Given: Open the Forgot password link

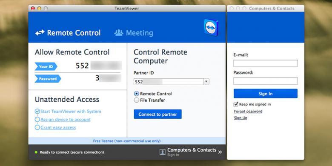Looking at the screenshot, I should (x=248, y=112).
